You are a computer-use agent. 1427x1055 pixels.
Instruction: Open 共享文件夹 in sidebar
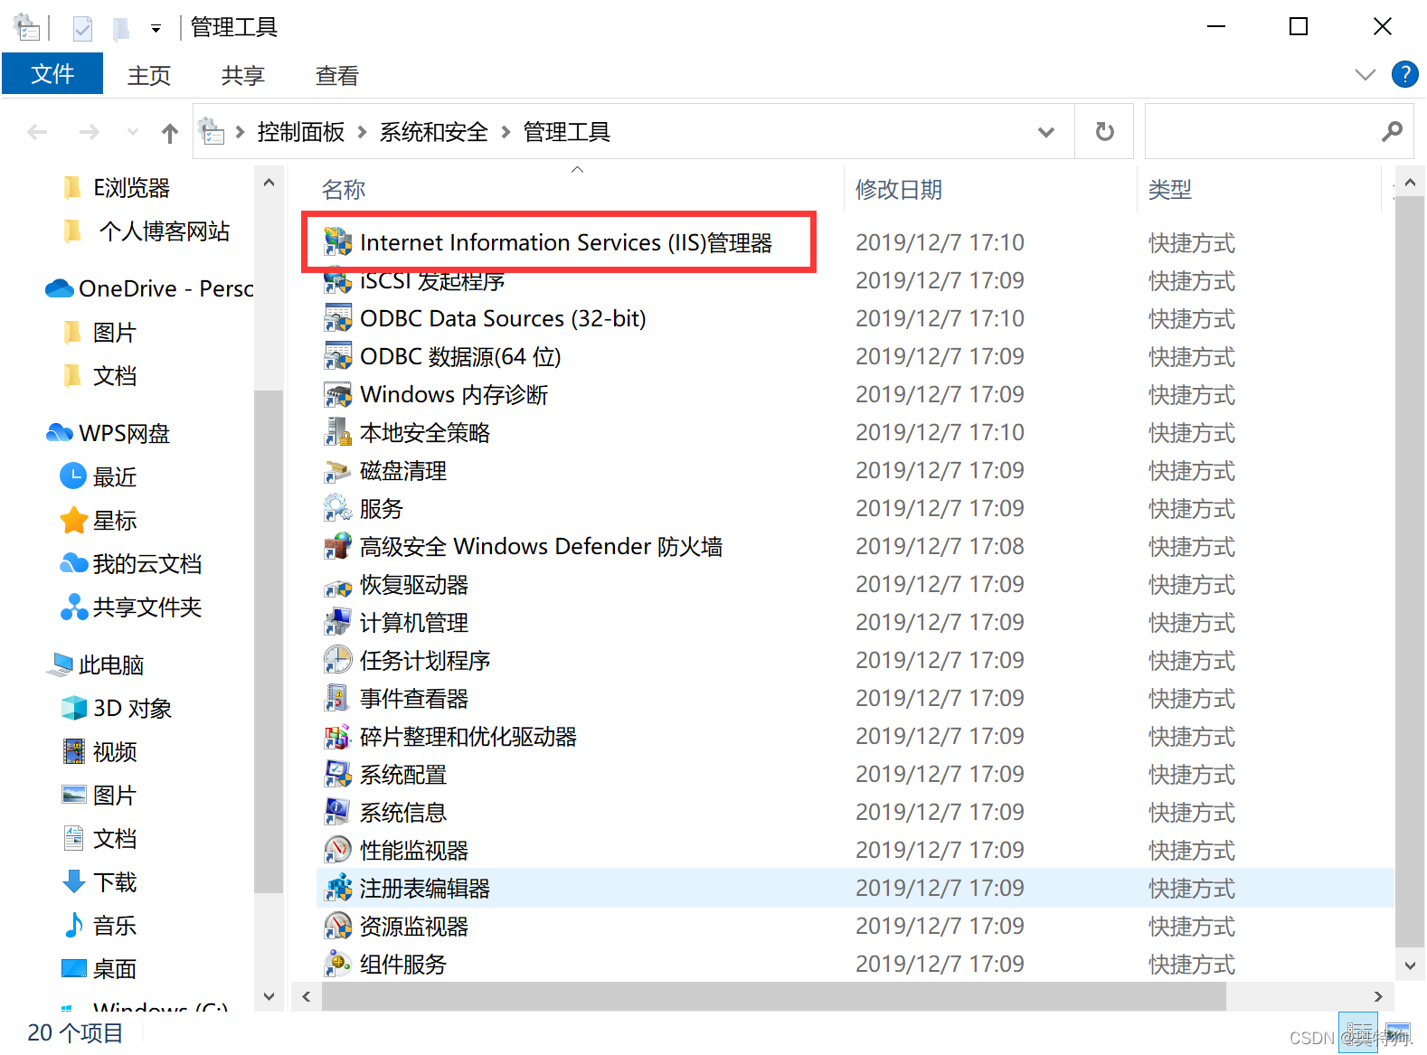tap(131, 607)
